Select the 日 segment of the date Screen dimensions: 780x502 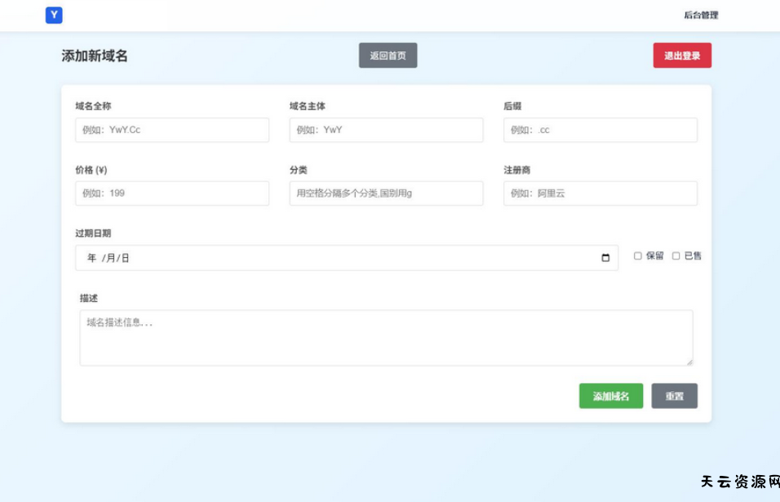(126, 258)
